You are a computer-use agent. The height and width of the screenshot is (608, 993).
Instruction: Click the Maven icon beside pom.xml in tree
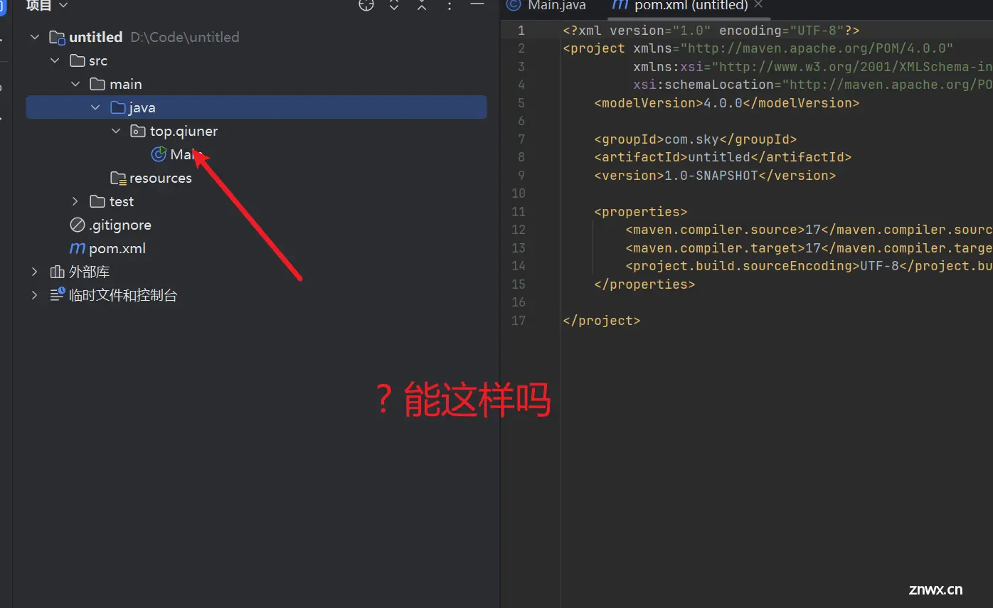coord(77,249)
